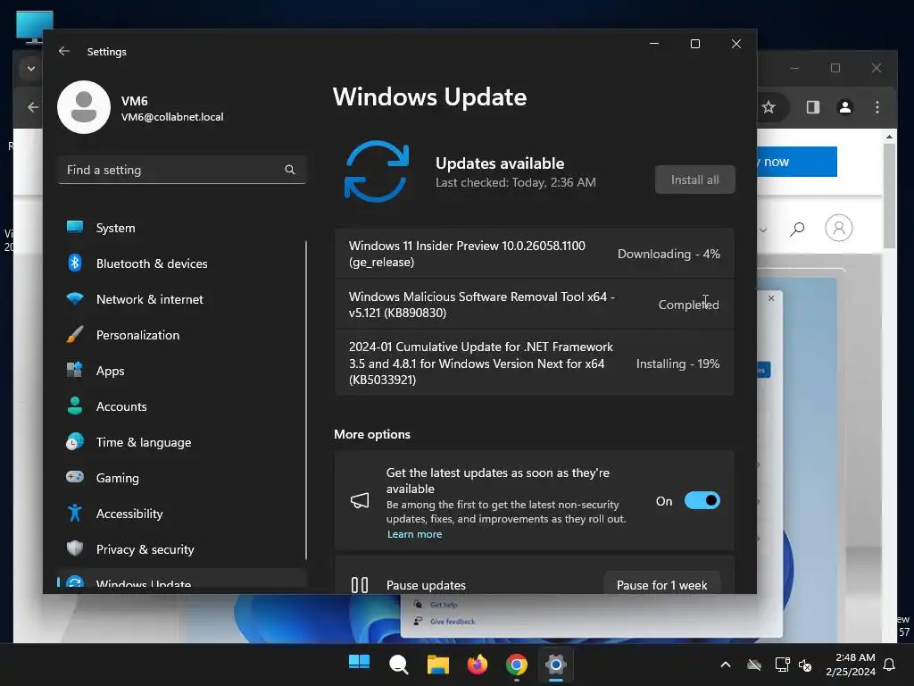914x686 pixels.
Task: Switch to Chrome on taskbar
Action: pyautogui.click(x=517, y=665)
